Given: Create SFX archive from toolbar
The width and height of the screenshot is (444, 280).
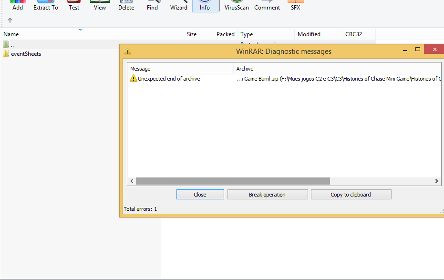Looking at the screenshot, I should [x=295, y=6].
